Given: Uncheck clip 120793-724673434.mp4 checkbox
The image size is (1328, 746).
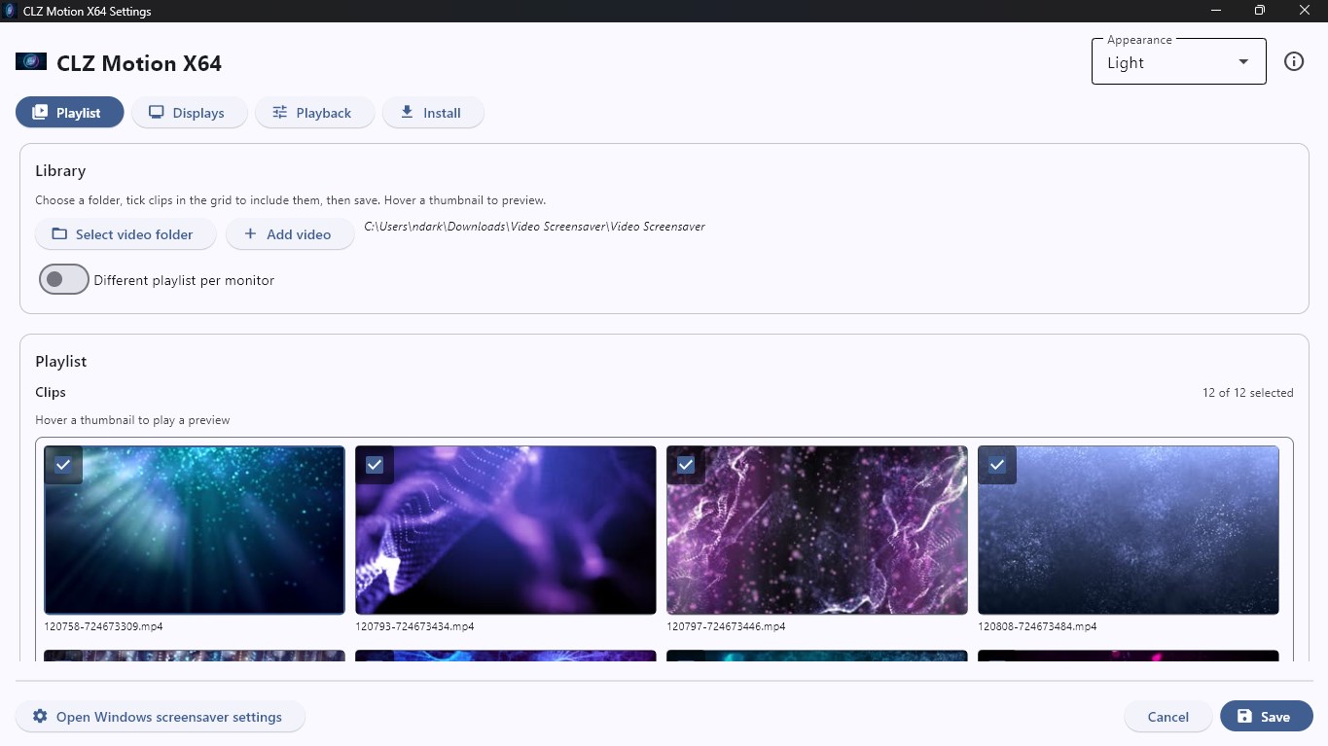Looking at the screenshot, I should click(375, 465).
